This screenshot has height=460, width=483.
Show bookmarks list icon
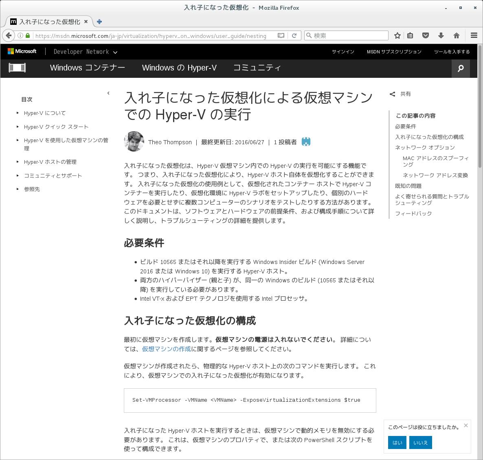[x=410, y=35]
